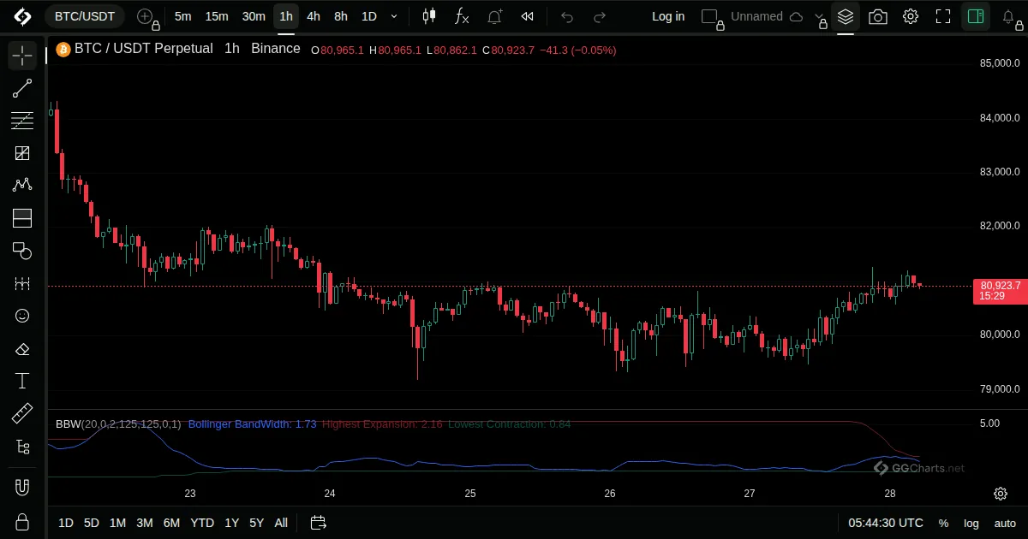Open the locked notifications bell icon
Image resolution: width=1028 pixels, height=539 pixels.
[x=1007, y=16]
